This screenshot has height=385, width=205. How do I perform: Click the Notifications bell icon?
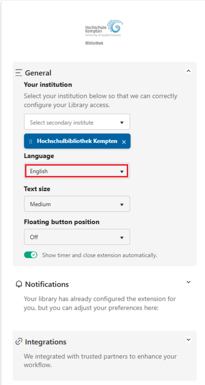19,284
